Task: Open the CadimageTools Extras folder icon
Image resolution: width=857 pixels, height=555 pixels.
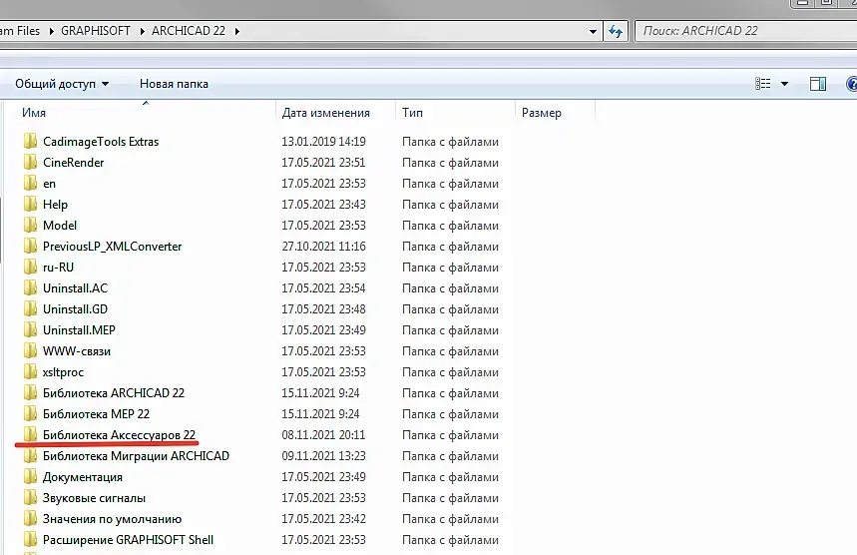Action: [x=31, y=142]
